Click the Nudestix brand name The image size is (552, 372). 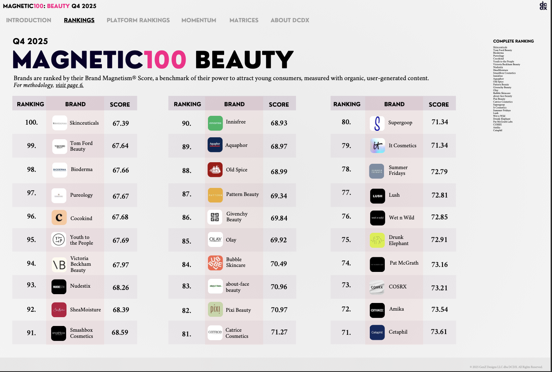(x=80, y=286)
